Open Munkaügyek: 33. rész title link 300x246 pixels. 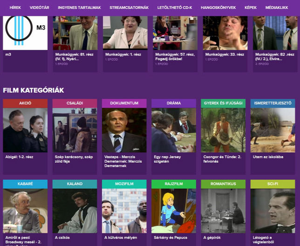(x=225, y=55)
